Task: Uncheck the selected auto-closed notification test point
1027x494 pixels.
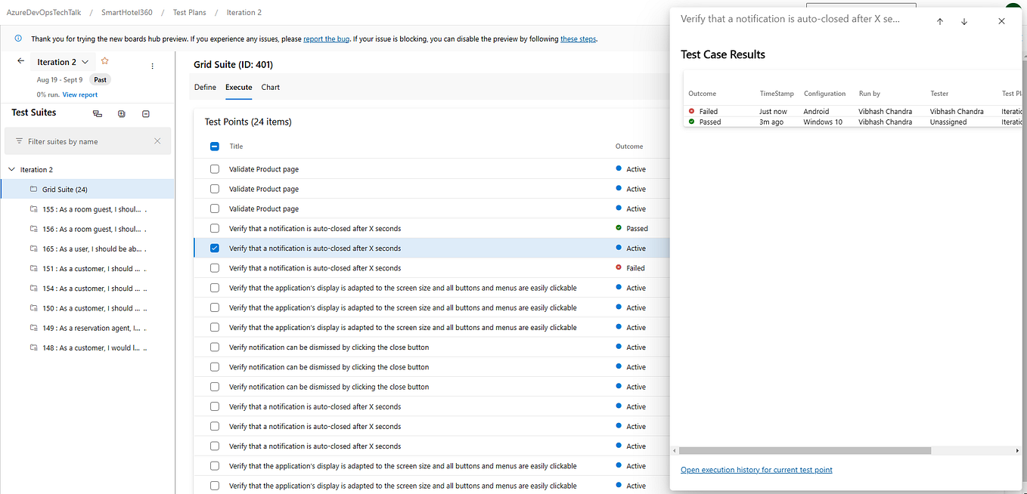Action: click(x=214, y=248)
